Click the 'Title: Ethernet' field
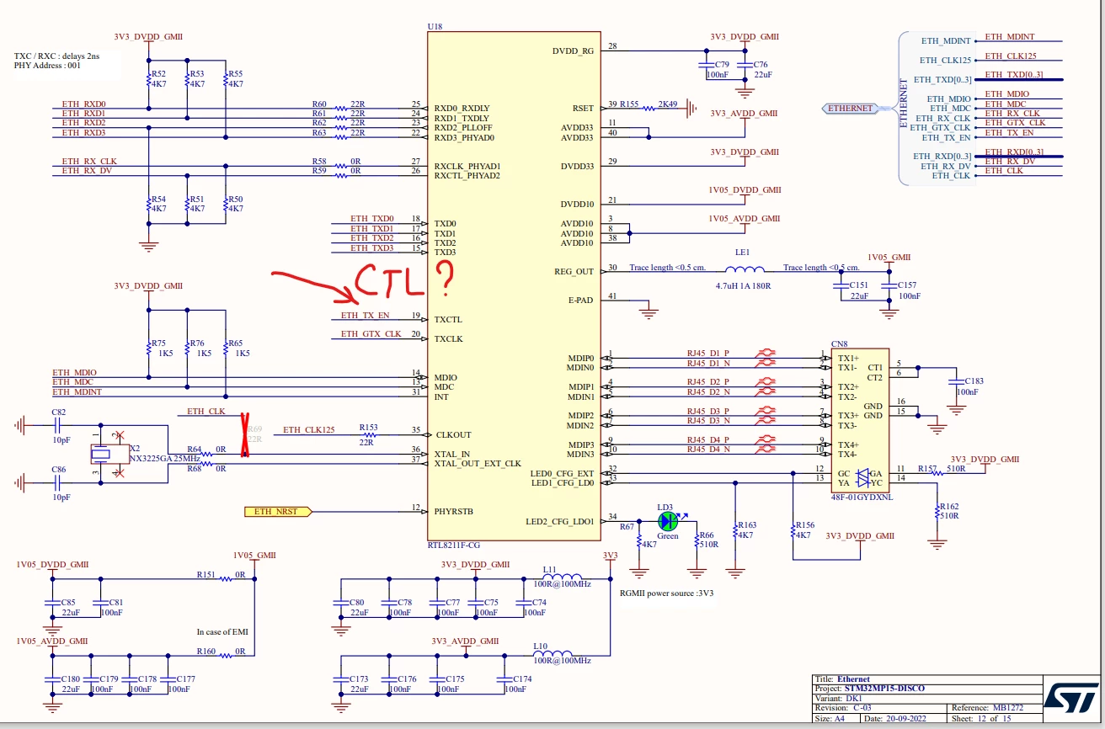 842,679
